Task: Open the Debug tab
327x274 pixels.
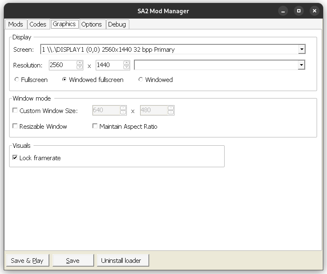Action: [117, 24]
